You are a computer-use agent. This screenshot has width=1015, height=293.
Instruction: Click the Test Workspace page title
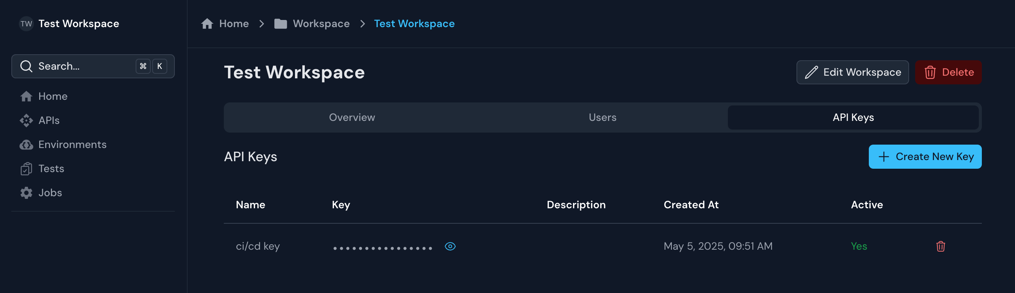[x=294, y=72]
